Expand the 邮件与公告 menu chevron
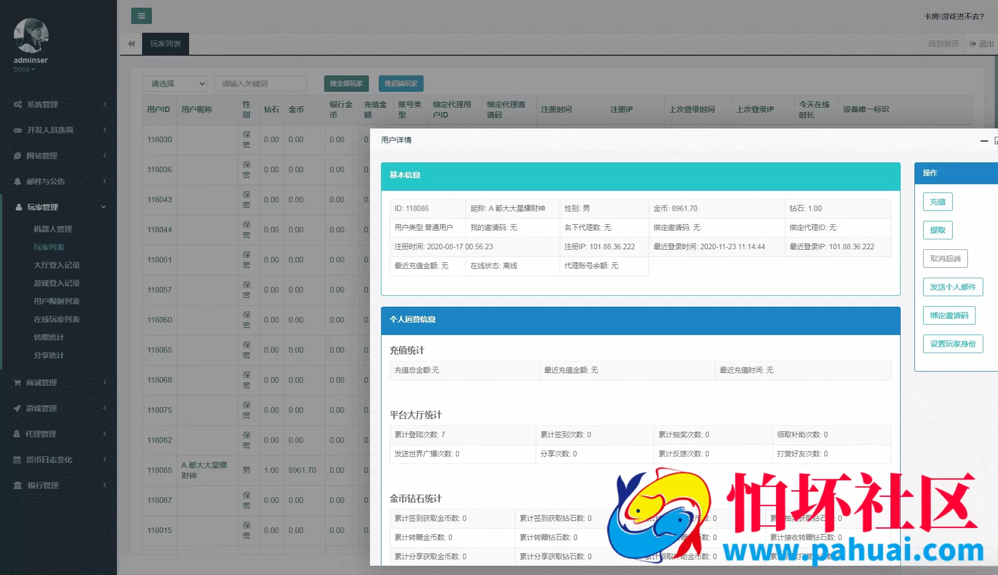The image size is (998, 575). click(x=104, y=181)
